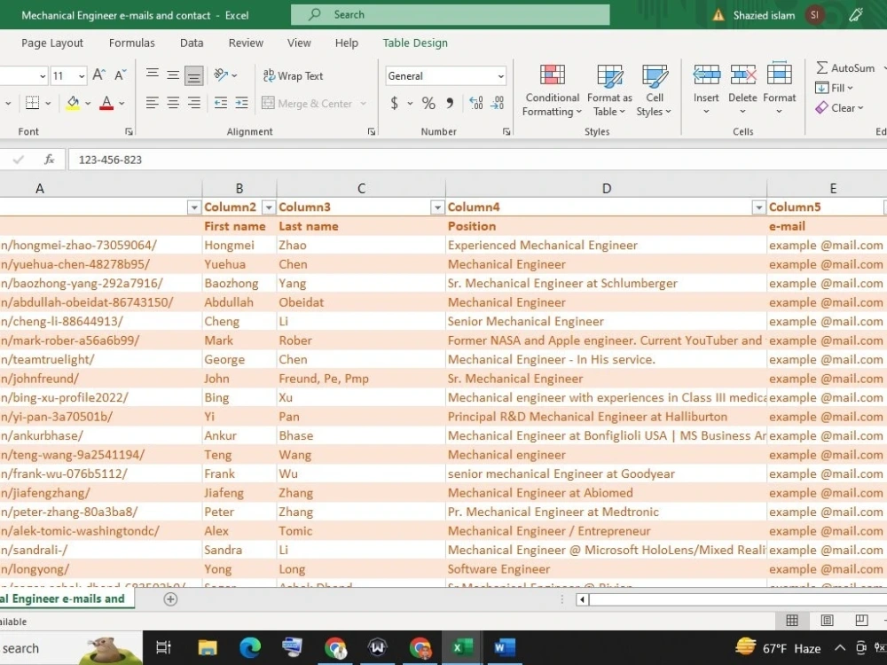Image resolution: width=887 pixels, height=665 pixels.
Task: Open the Table Design tab
Action: tap(415, 43)
